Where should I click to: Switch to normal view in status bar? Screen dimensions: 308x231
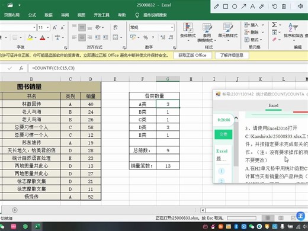pyautogui.click(x=268, y=218)
